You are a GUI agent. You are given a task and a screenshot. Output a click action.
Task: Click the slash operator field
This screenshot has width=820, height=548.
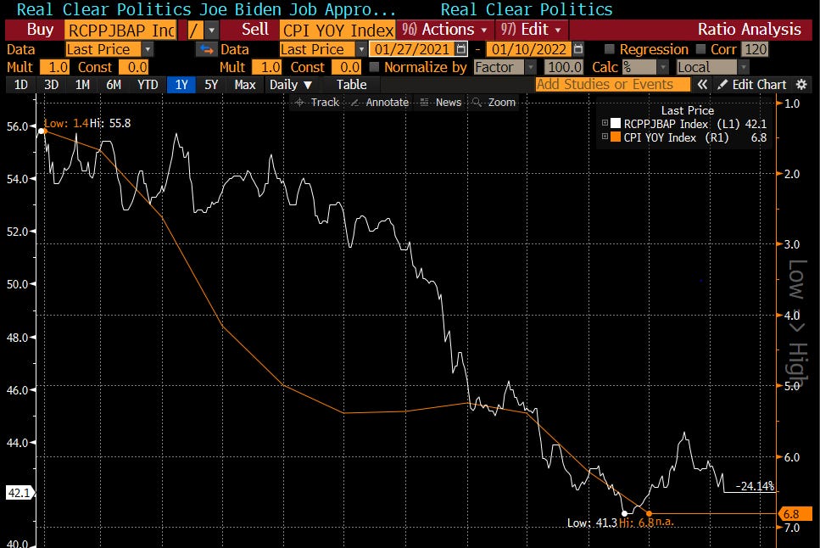(194, 31)
